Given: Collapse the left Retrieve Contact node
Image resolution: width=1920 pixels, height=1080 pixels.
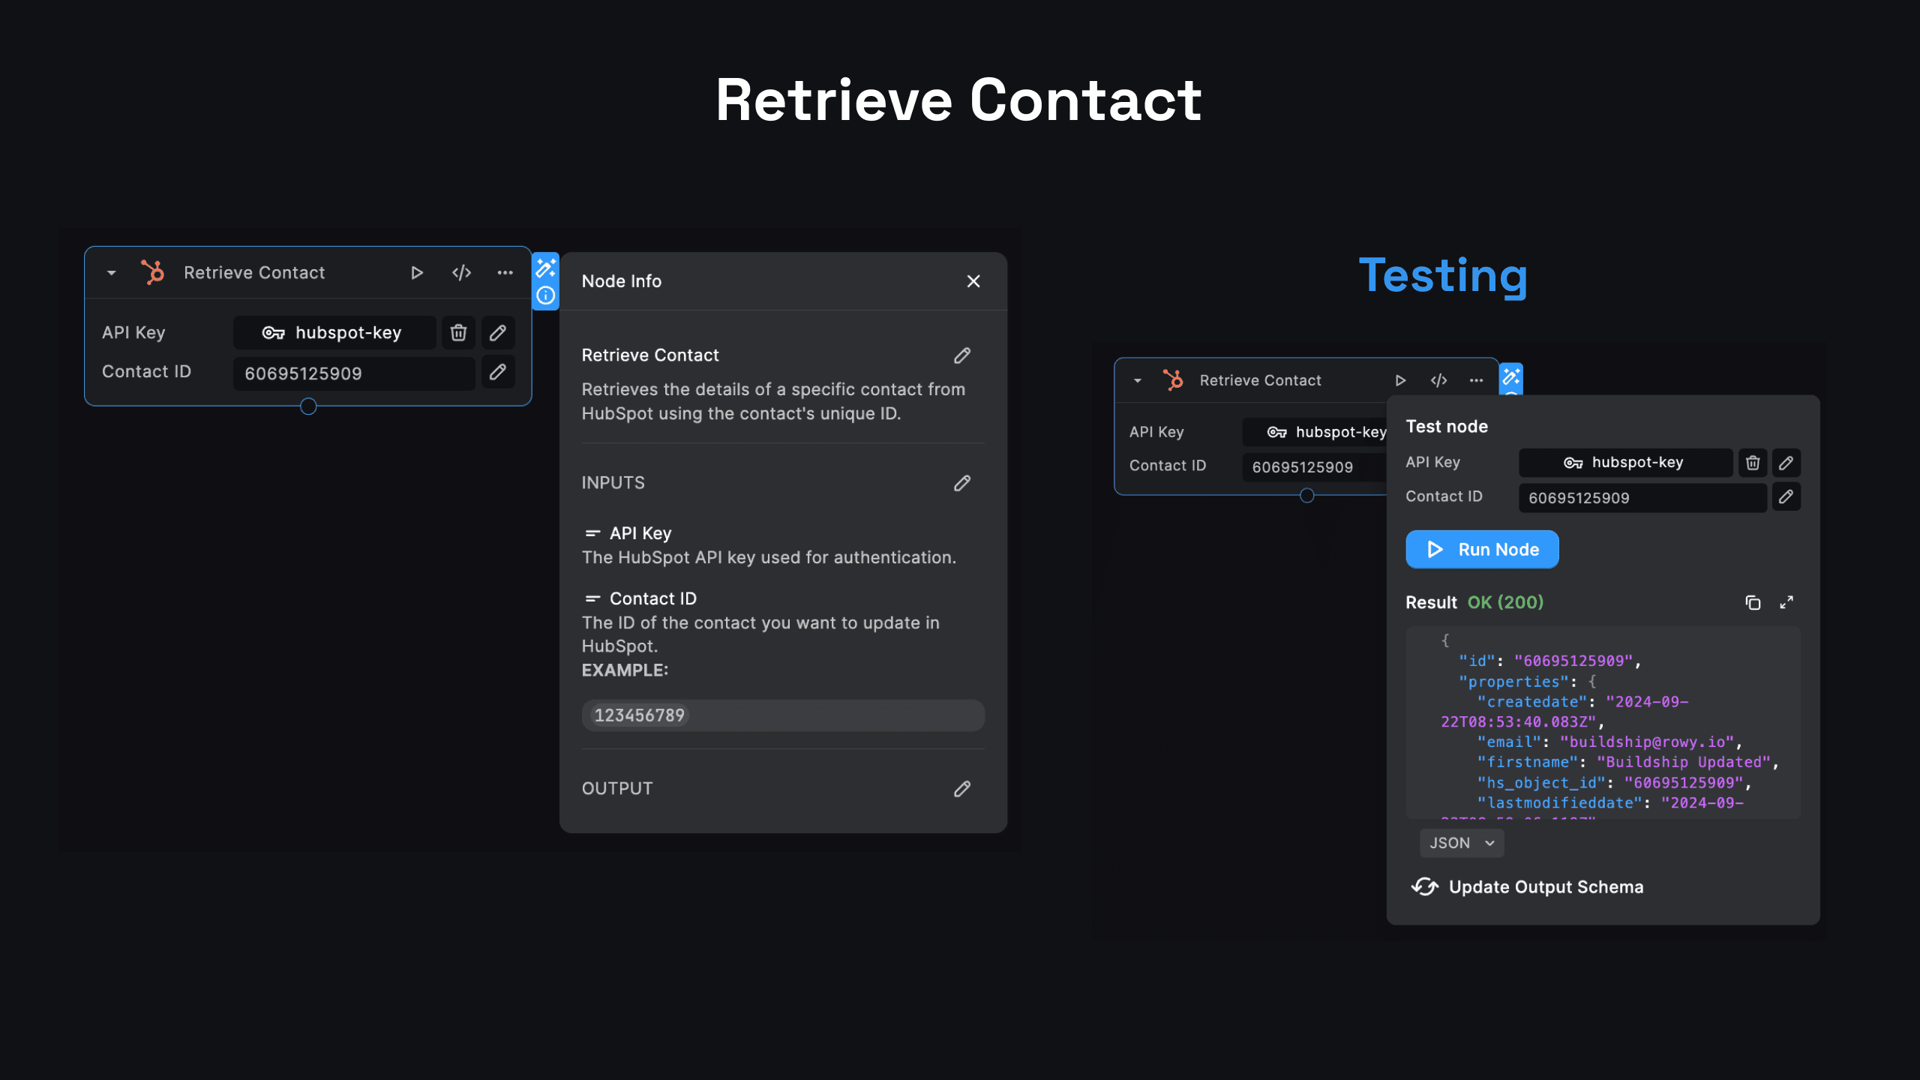Looking at the screenshot, I should pos(111,273).
